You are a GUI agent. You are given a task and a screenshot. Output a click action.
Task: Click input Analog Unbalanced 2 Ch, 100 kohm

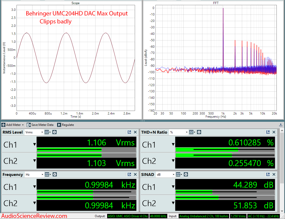click(204, 216)
